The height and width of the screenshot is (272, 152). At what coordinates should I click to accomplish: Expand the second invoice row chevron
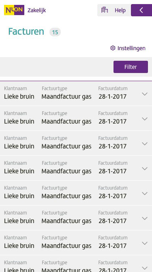click(x=145, y=119)
